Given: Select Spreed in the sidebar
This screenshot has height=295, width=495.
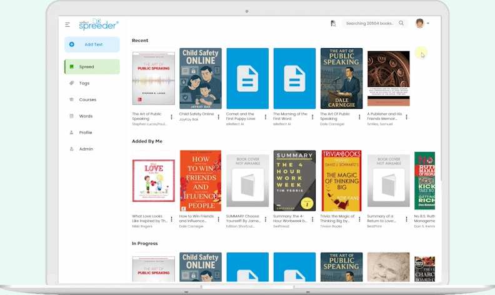Looking at the screenshot, I should pos(92,67).
